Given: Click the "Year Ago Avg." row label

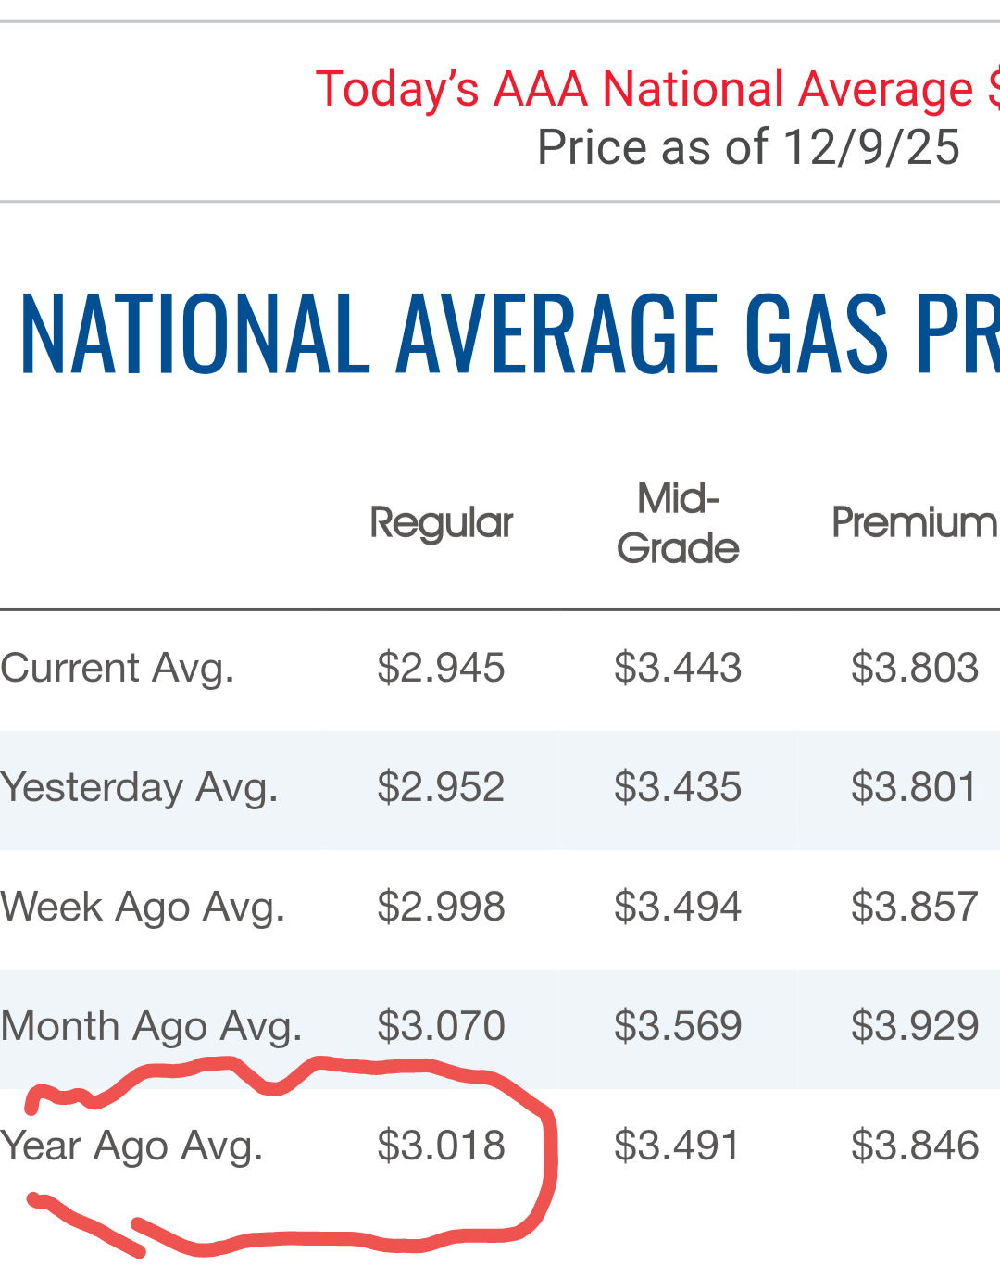Looking at the screenshot, I should [132, 1146].
